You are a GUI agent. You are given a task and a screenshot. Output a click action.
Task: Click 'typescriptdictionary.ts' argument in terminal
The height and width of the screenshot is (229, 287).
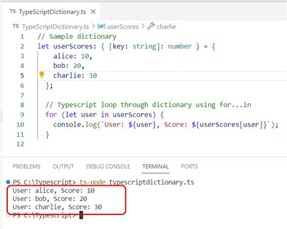[151, 182]
